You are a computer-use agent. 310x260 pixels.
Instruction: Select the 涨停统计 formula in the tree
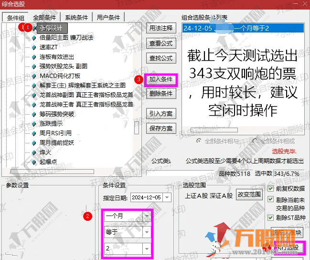[x=52, y=28]
